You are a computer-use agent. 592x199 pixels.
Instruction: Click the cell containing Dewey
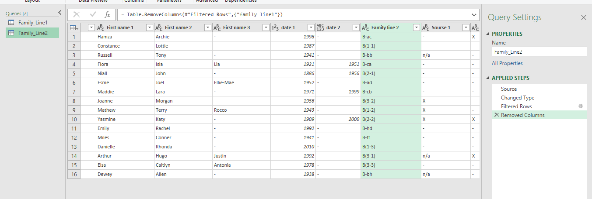[x=125, y=174]
